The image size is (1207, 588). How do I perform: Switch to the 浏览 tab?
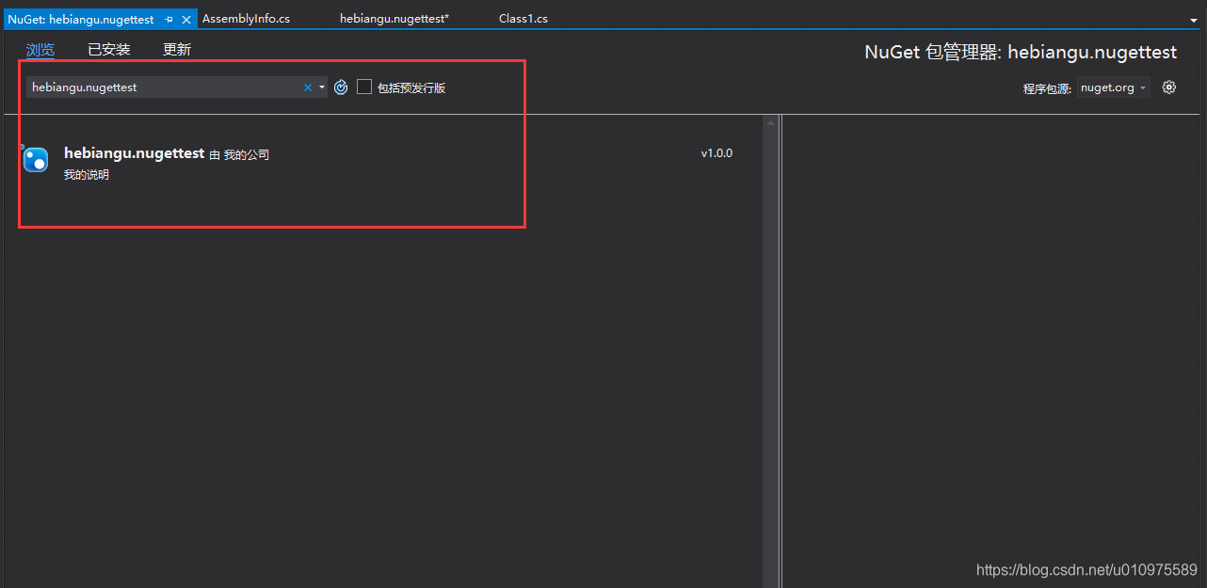pyautogui.click(x=40, y=50)
